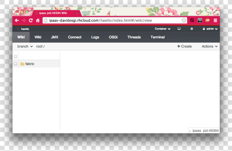This screenshot has width=232, height=151.
Task: Click the page icon in address bar
Action: click(46, 20)
